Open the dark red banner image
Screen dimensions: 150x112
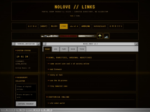pyautogui.click(x=68, y=36)
